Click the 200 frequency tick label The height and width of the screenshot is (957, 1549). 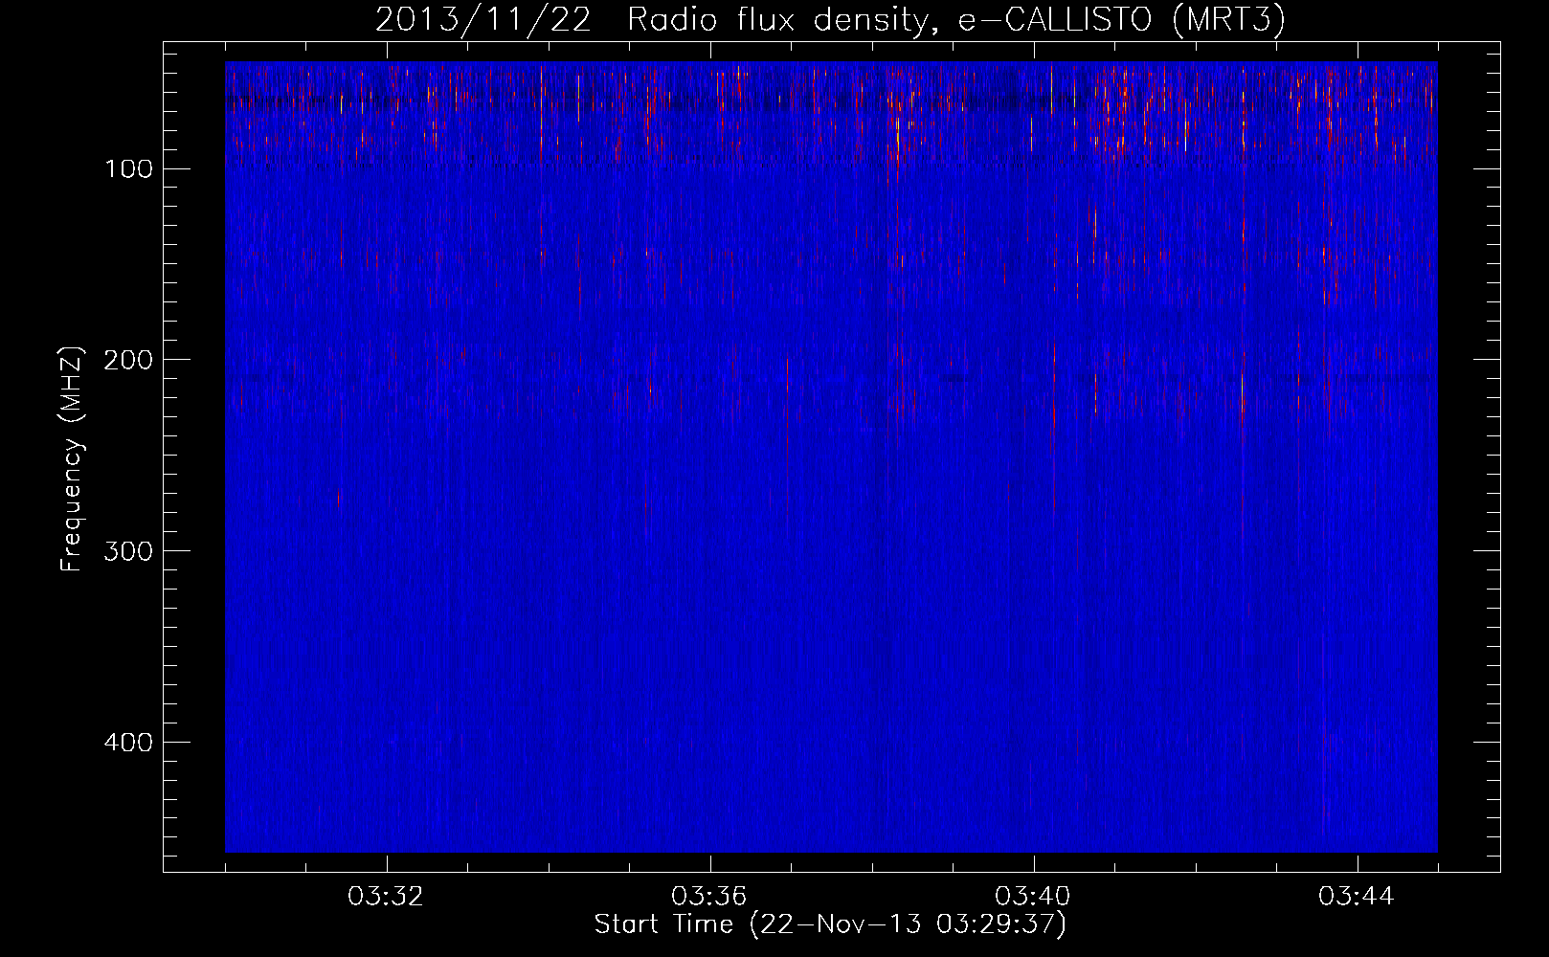[127, 360]
